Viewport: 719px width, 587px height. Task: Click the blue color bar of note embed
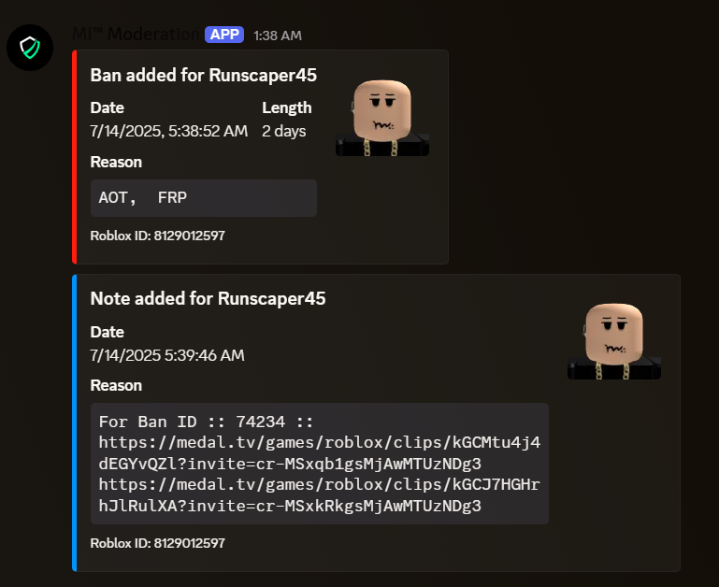point(74,422)
